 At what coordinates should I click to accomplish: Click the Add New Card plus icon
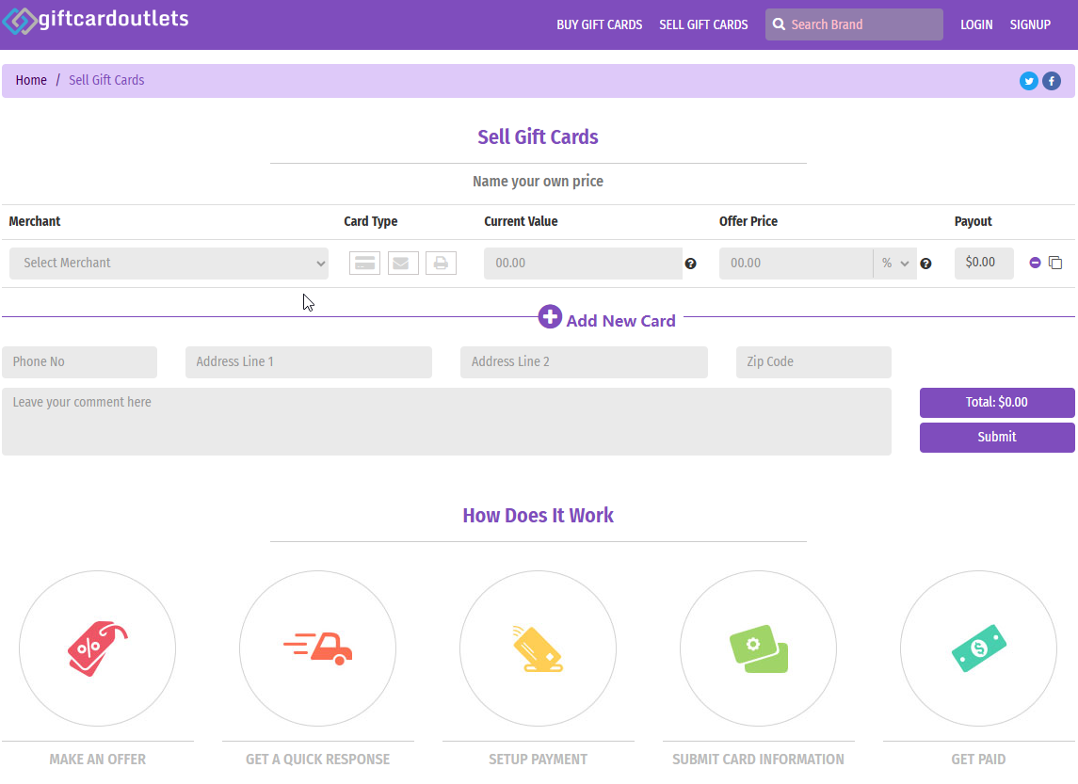point(550,317)
